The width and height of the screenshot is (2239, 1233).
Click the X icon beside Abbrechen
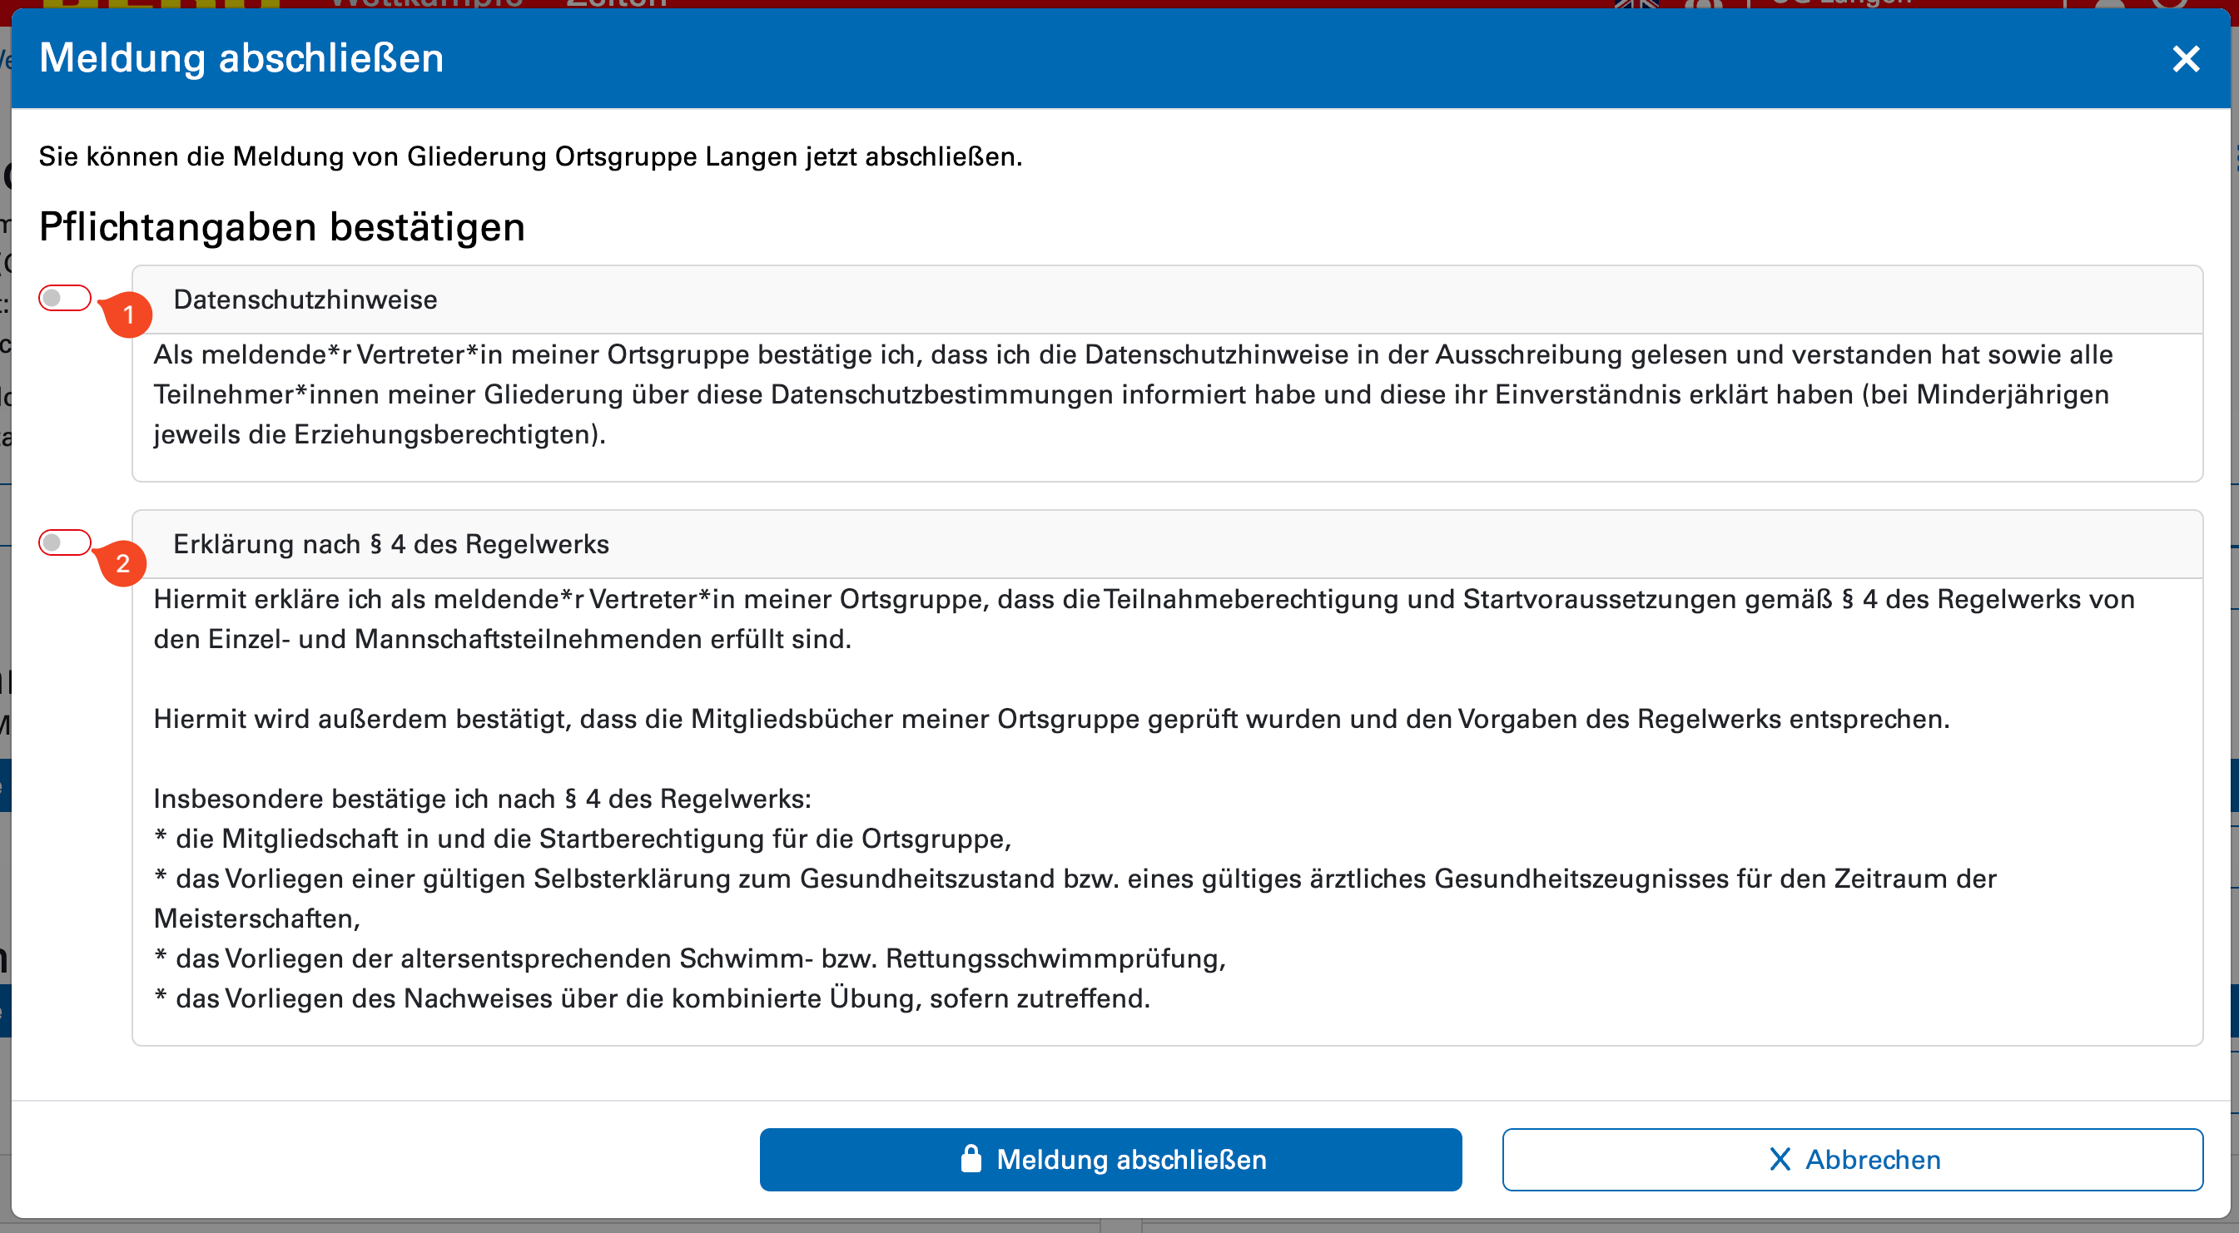coord(1780,1159)
